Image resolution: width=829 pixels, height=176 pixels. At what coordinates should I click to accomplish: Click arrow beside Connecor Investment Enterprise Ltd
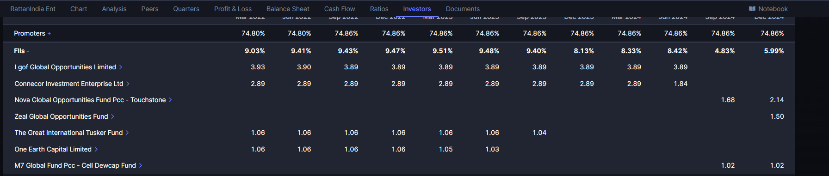tap(128, 84)
